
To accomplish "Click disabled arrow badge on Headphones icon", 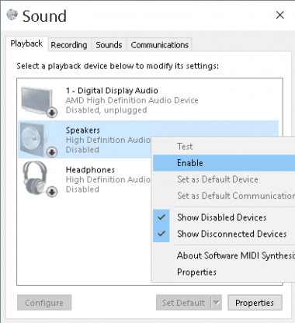I will 52,192.
